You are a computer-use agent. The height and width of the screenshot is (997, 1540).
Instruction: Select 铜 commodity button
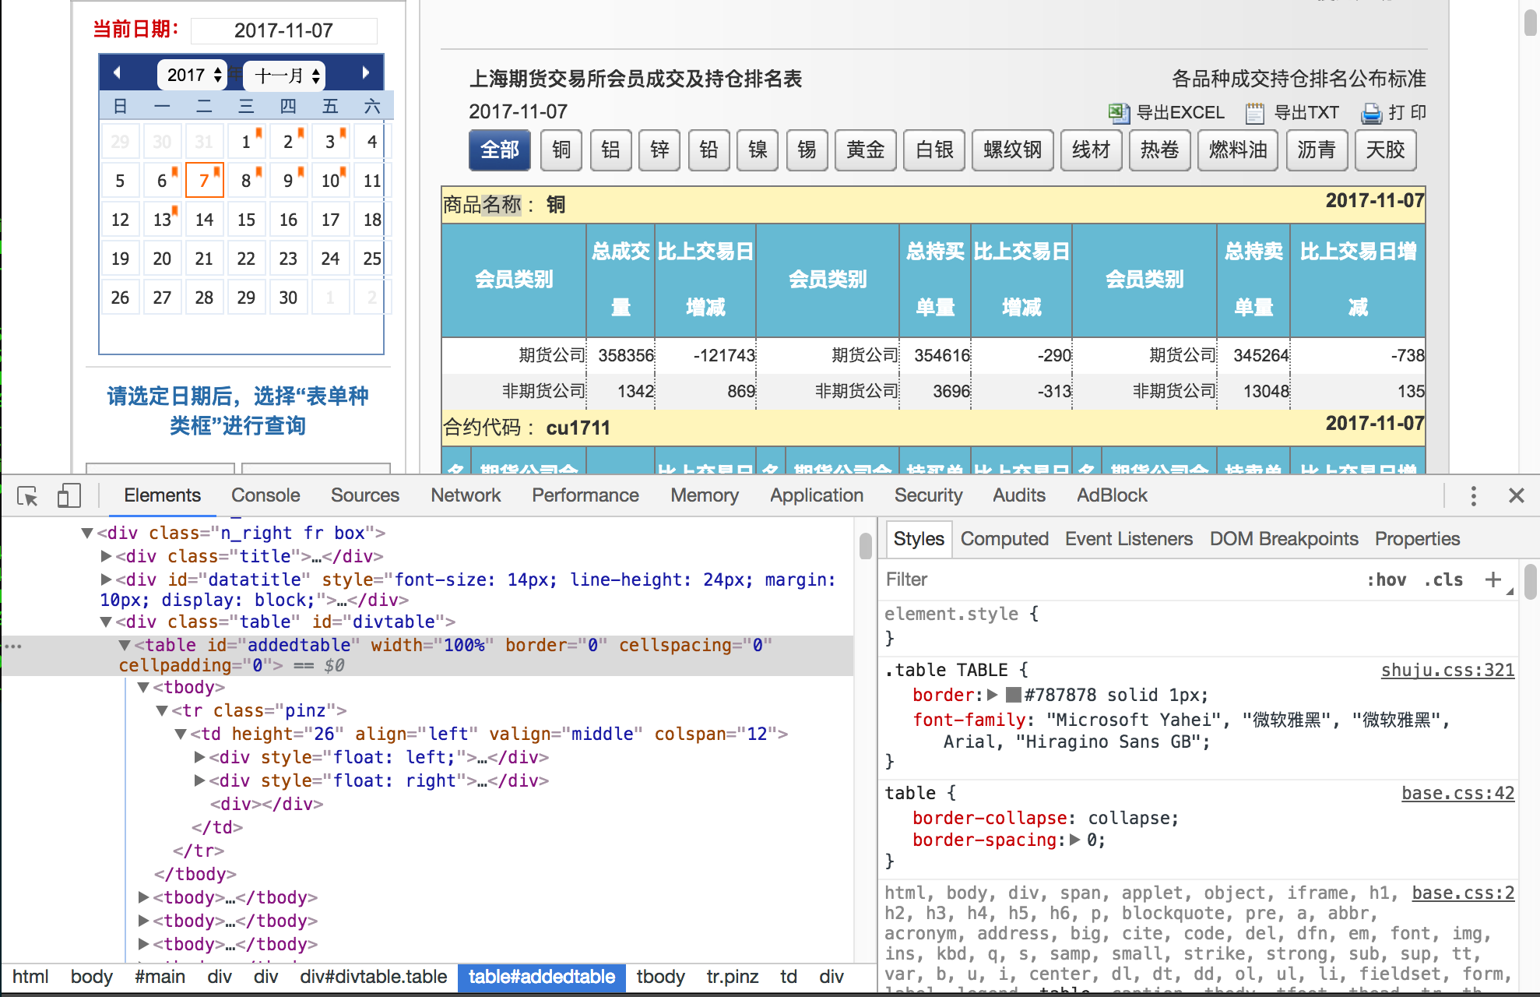561,150
